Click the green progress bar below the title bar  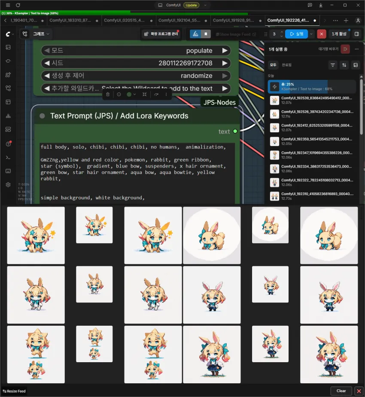coord(124,13)
